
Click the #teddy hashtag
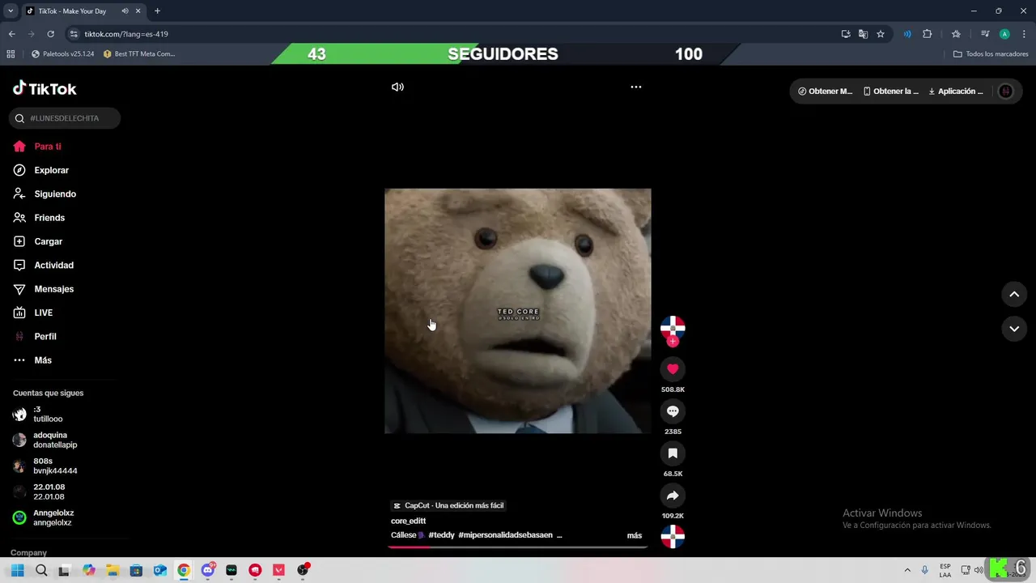(x=441, y=535)
